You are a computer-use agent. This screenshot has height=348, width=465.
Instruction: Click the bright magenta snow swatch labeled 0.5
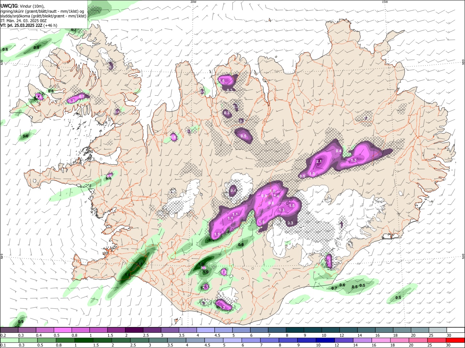[62, 330]
